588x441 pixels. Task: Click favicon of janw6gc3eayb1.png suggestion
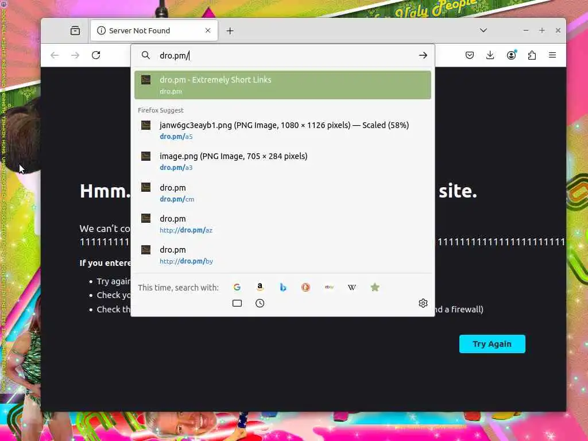pyautogui.click(x=146, y=125)
